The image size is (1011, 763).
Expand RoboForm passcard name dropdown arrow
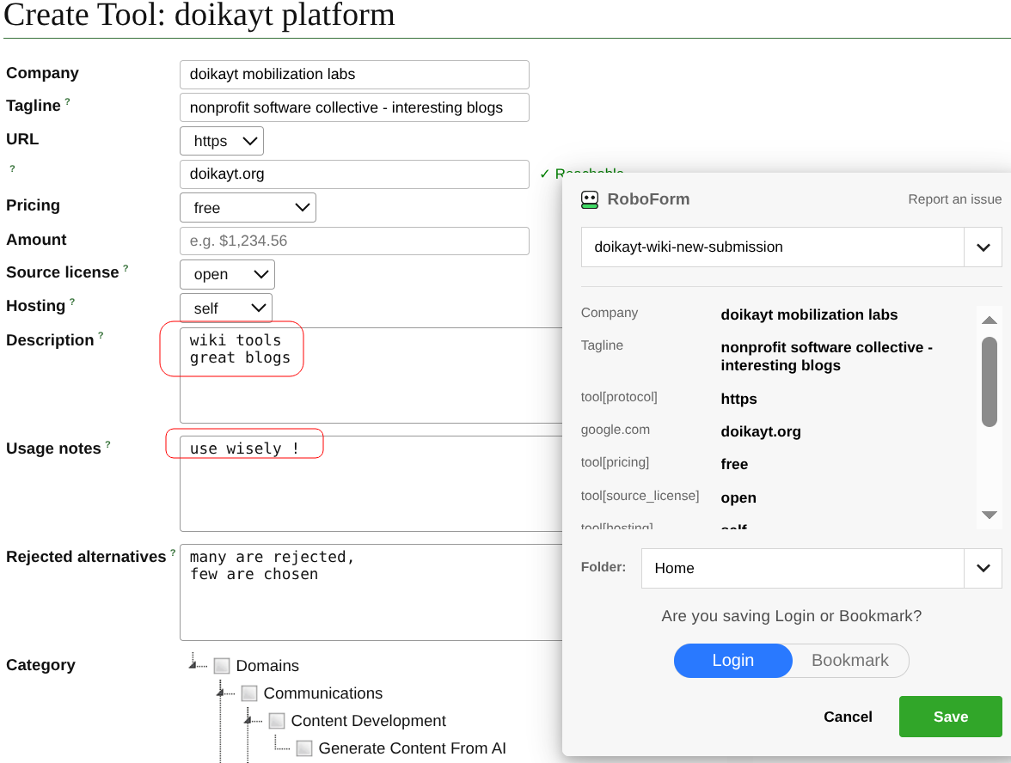click(983, 247)
